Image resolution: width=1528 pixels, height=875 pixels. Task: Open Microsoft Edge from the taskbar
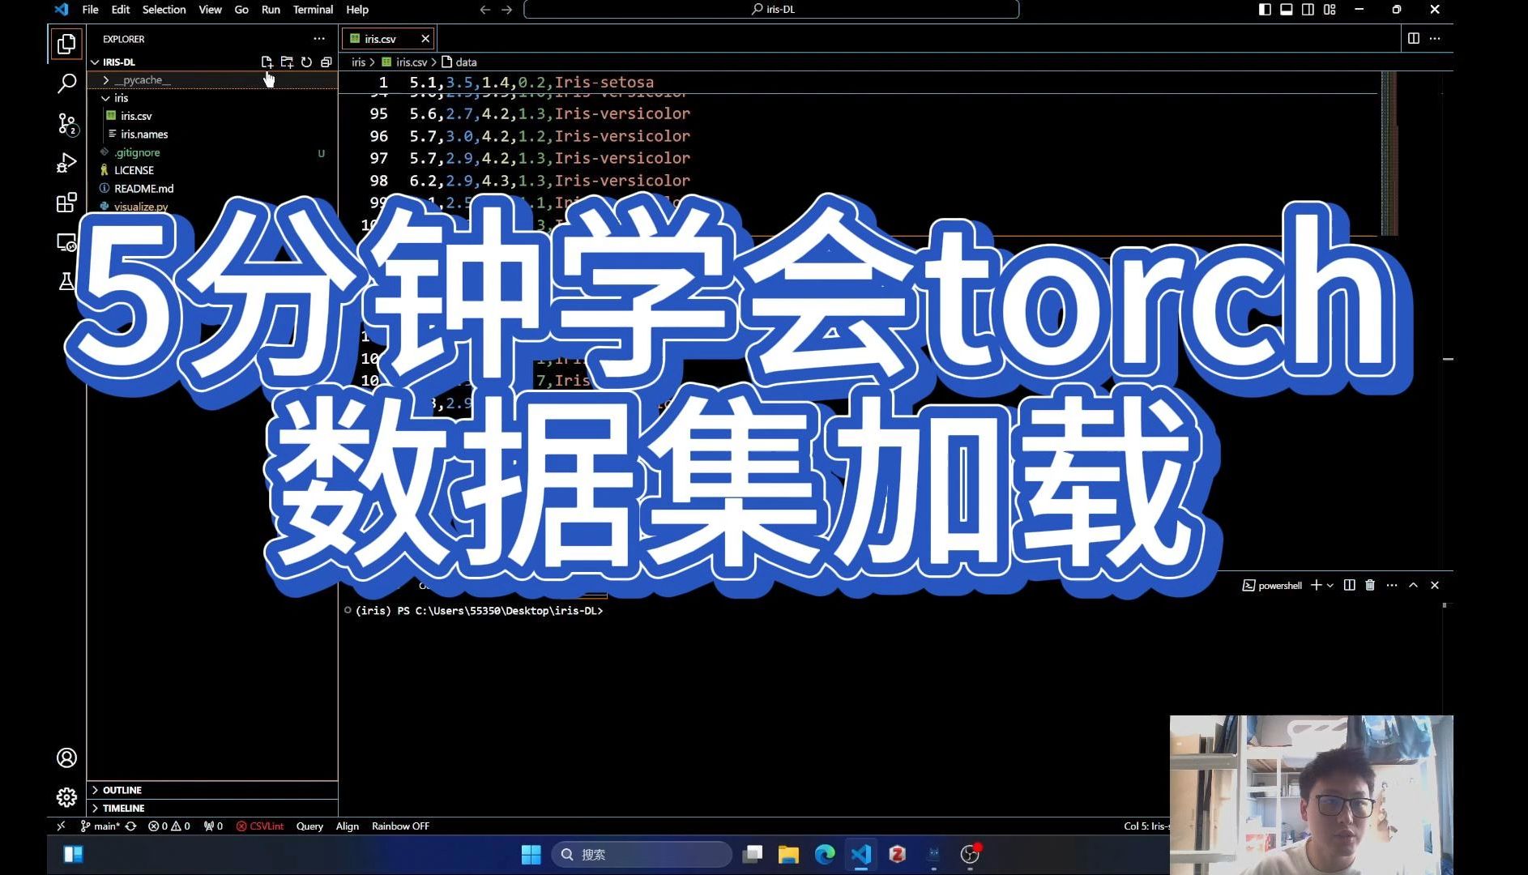[825, 855]
